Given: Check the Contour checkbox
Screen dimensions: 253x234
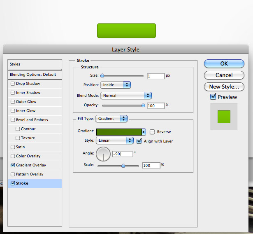Looking at the screenshot, I should pos(18,129).
